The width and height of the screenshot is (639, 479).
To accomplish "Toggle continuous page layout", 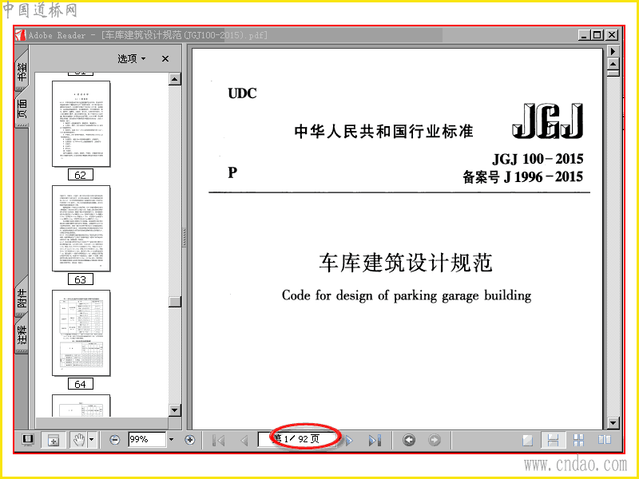I will coord(553,440).
